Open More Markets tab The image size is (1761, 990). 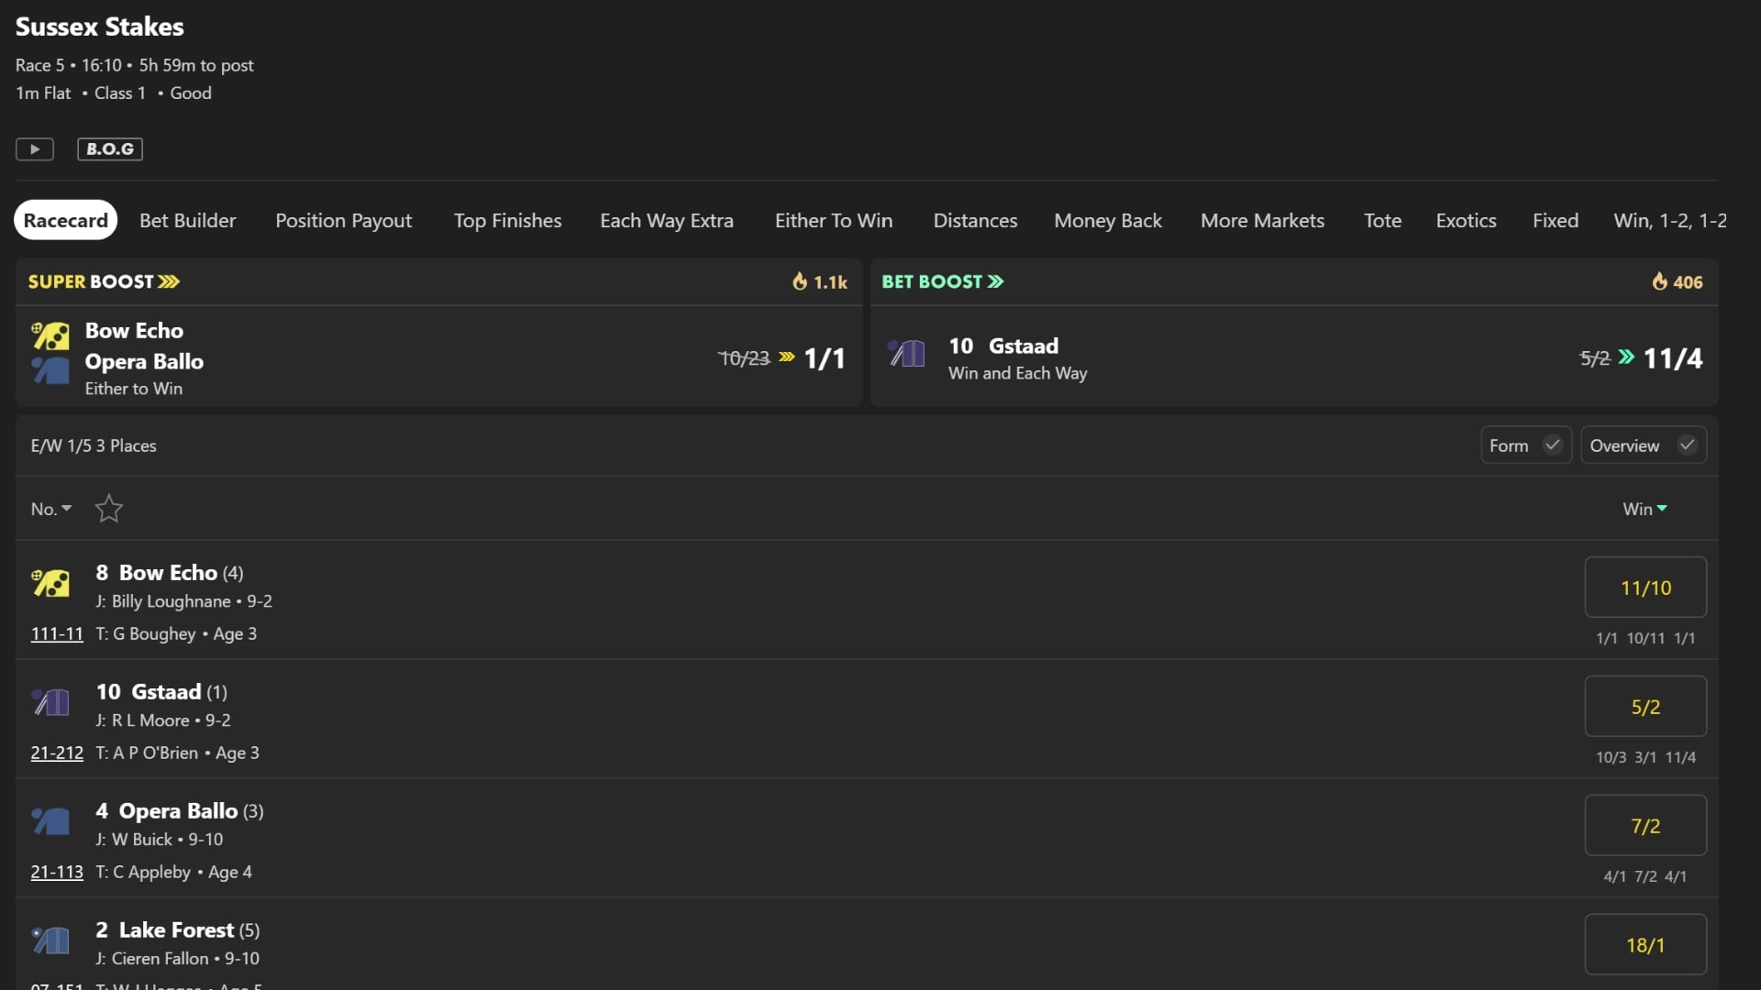[1262, 220]
